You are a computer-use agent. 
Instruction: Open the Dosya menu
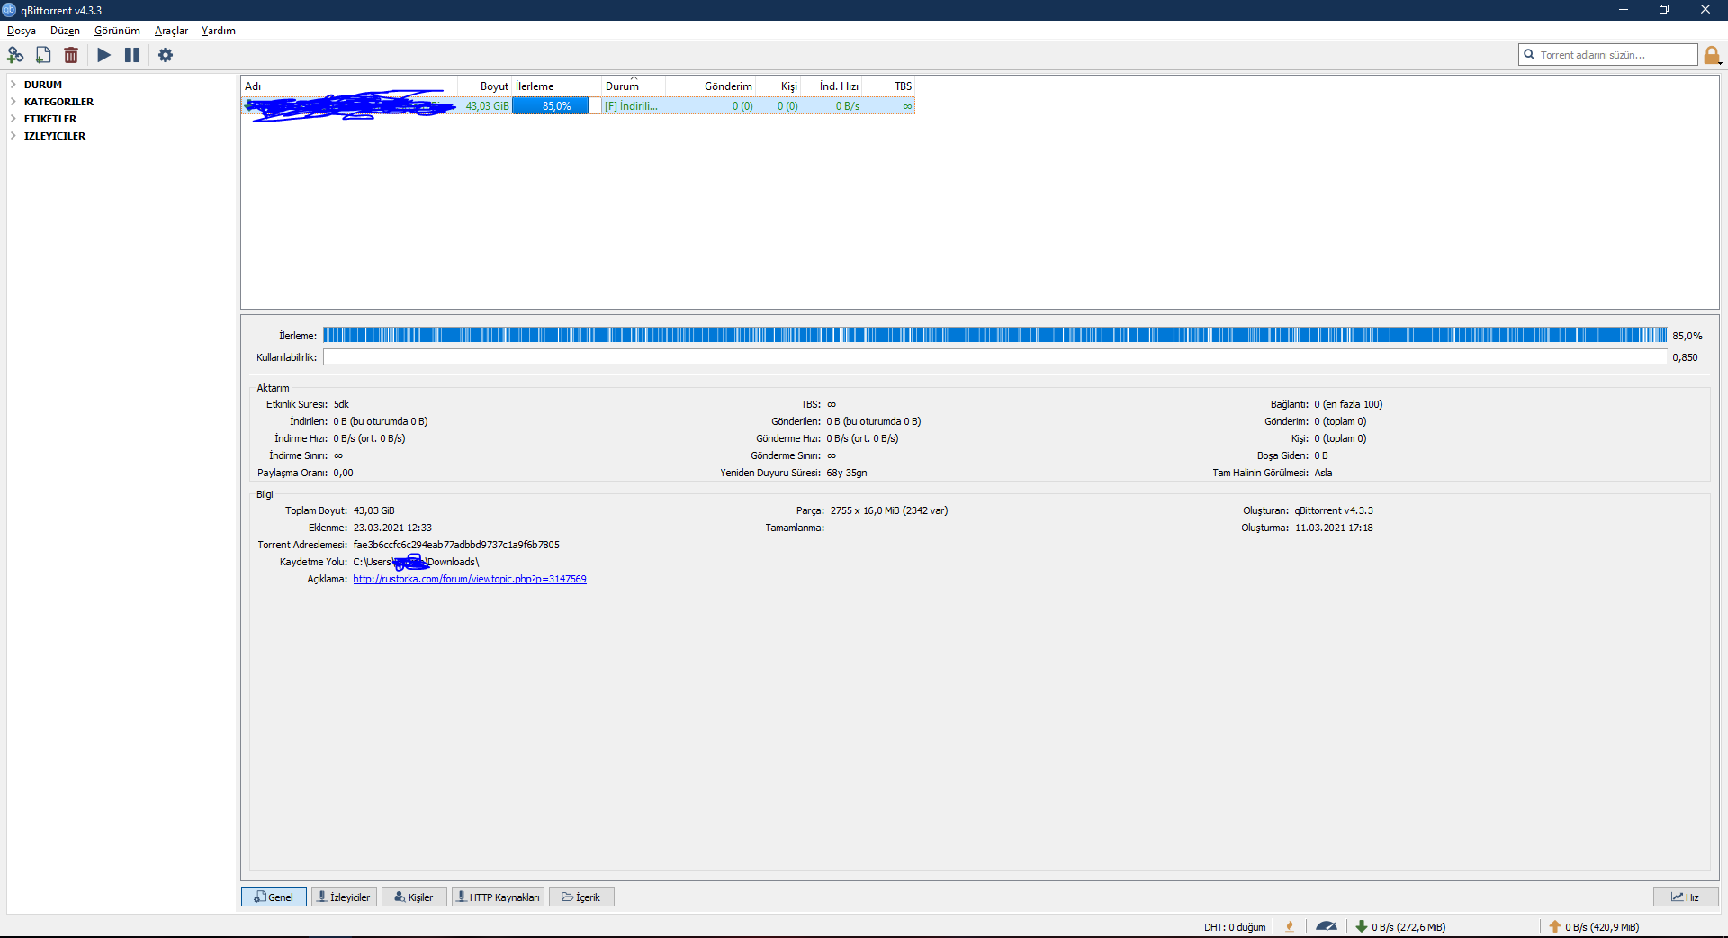click(x=22, y=31)
